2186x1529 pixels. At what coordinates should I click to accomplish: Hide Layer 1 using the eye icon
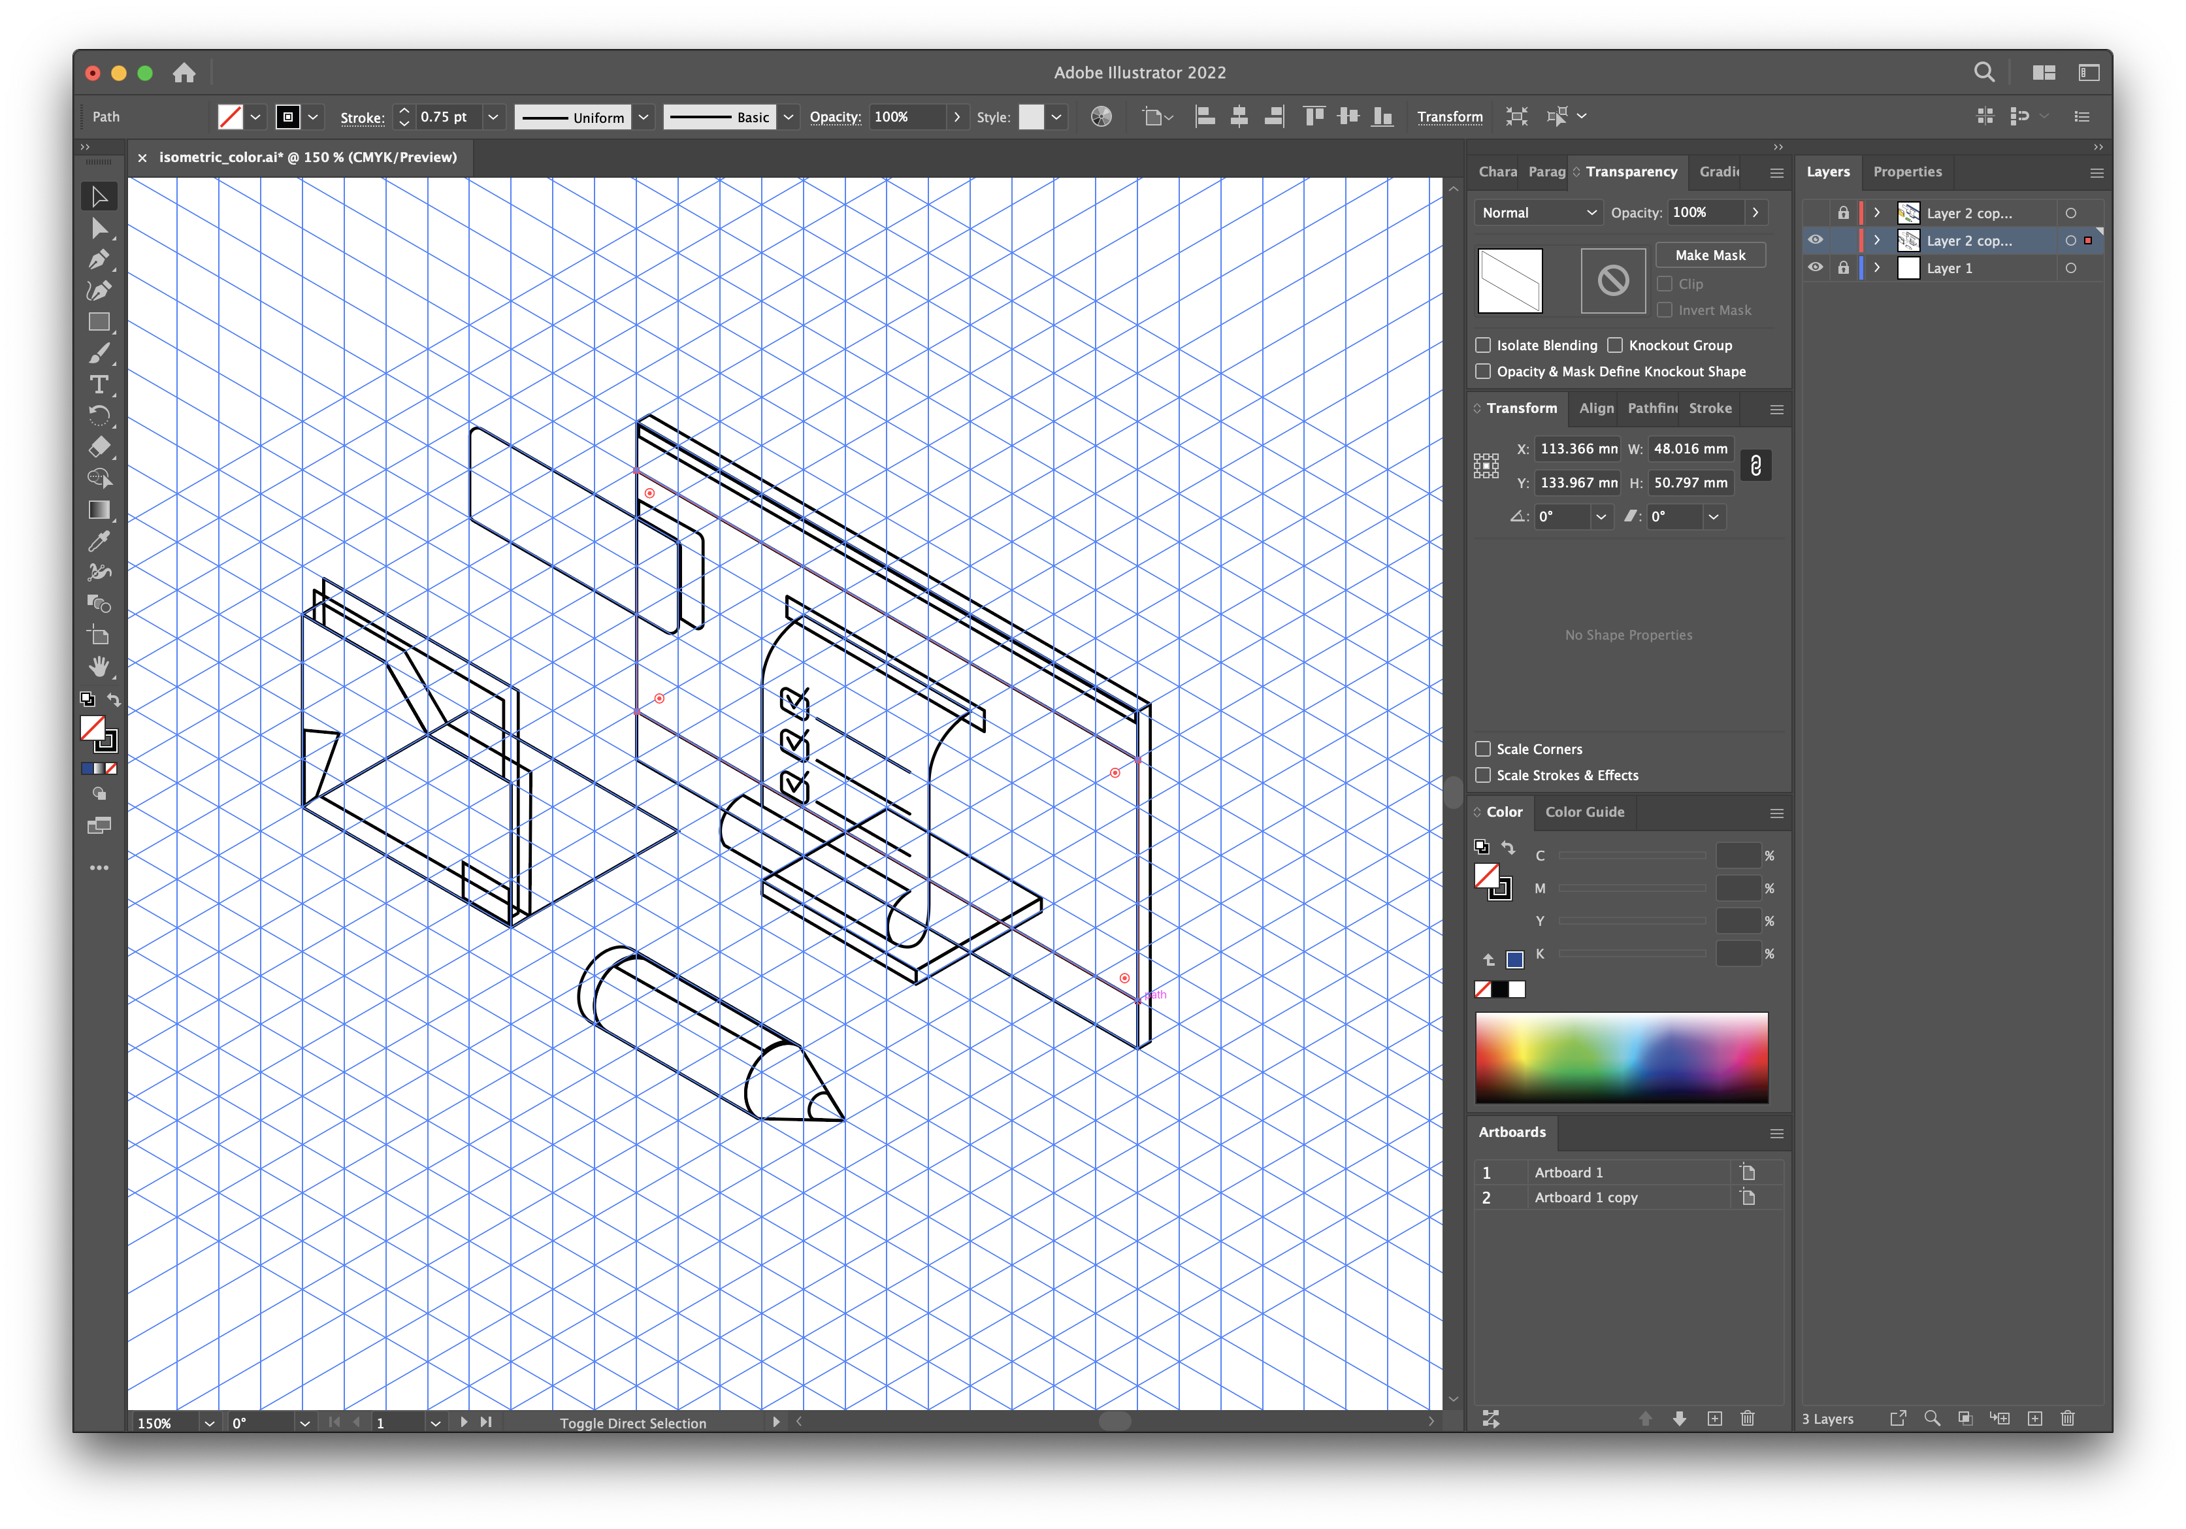1816,269
